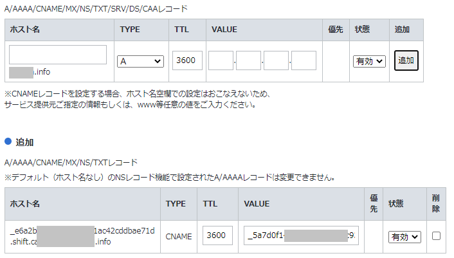Open the TYPE dropdown showing A
The image size is (454, 258).
[140, 61]
